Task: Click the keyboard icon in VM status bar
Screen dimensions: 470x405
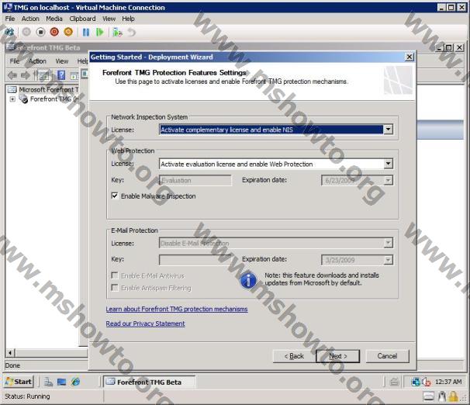Action: [429, 396]
